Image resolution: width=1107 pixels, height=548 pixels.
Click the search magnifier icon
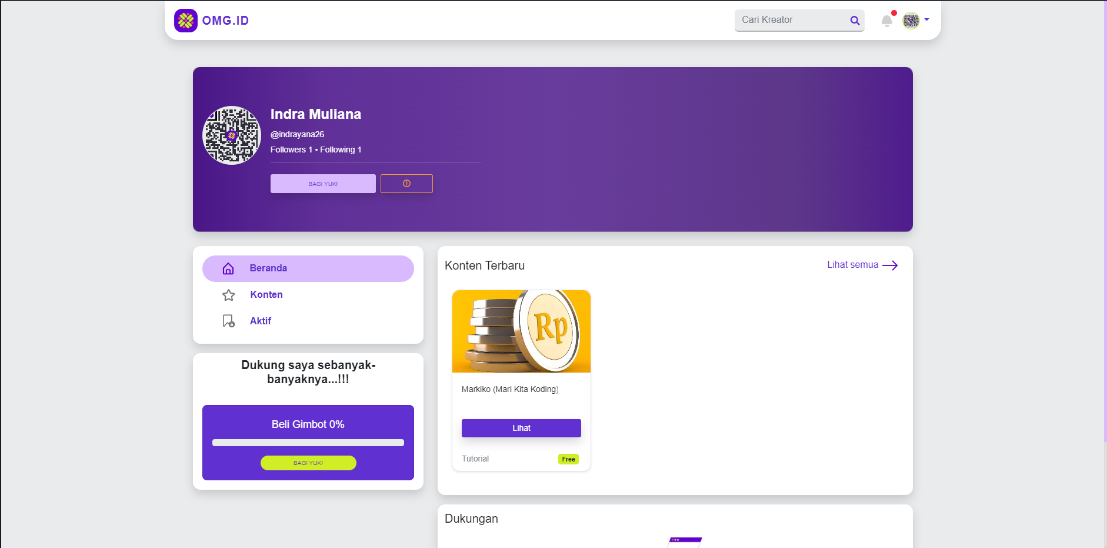pos(855,21)
